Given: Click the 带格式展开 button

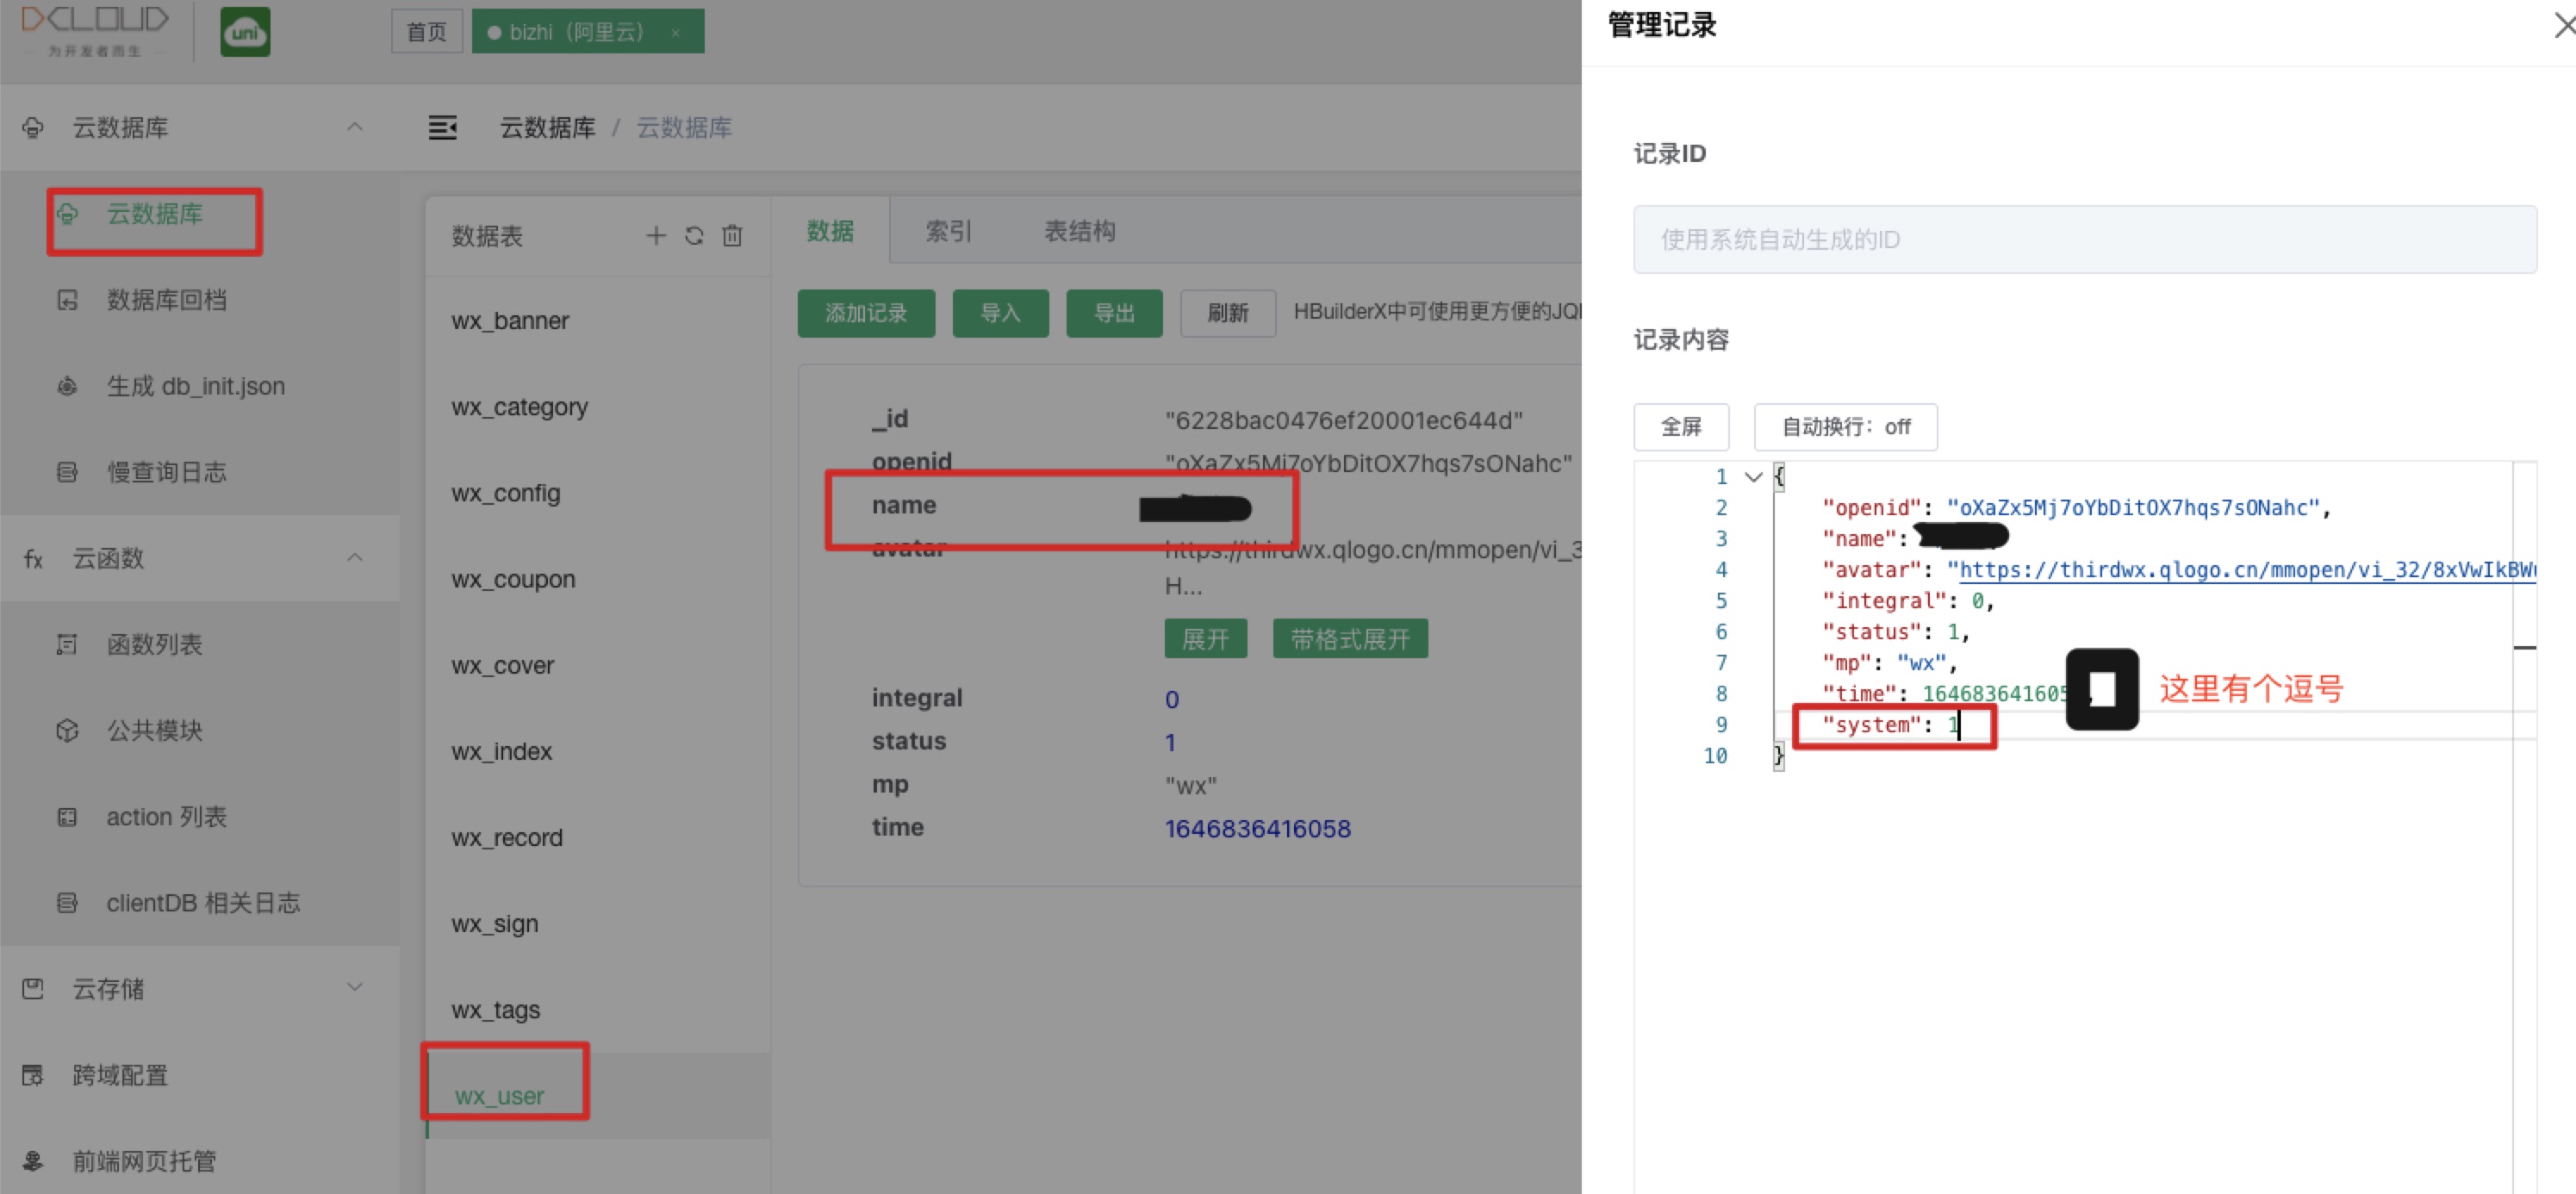Looking at the screenshot, I should click(x=1349, y=638).
